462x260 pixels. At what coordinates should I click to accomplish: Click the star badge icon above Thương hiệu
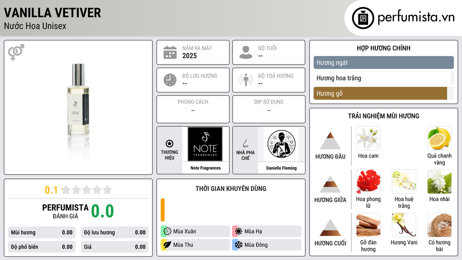click(x=170, y=144)
